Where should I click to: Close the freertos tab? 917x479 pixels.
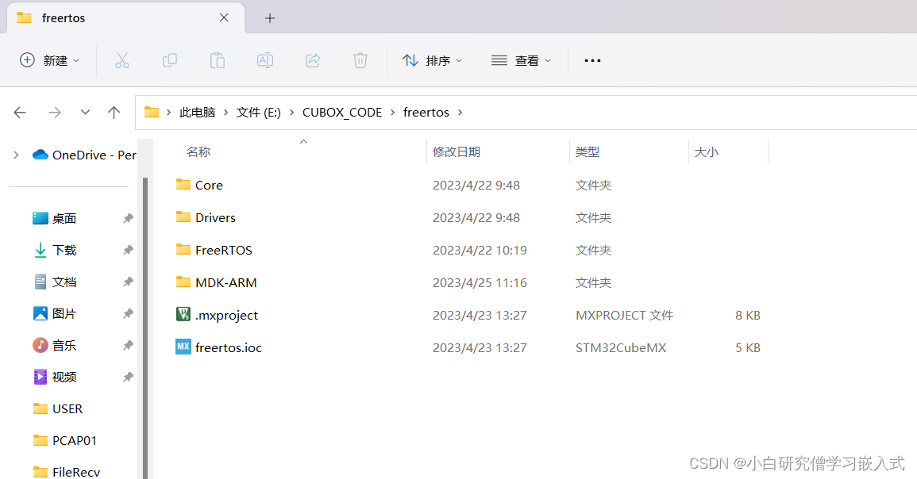[224, 17]
